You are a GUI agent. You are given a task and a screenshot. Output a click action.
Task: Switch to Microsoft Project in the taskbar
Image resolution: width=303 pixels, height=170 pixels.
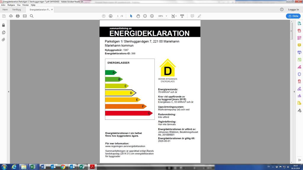[82, 167]
